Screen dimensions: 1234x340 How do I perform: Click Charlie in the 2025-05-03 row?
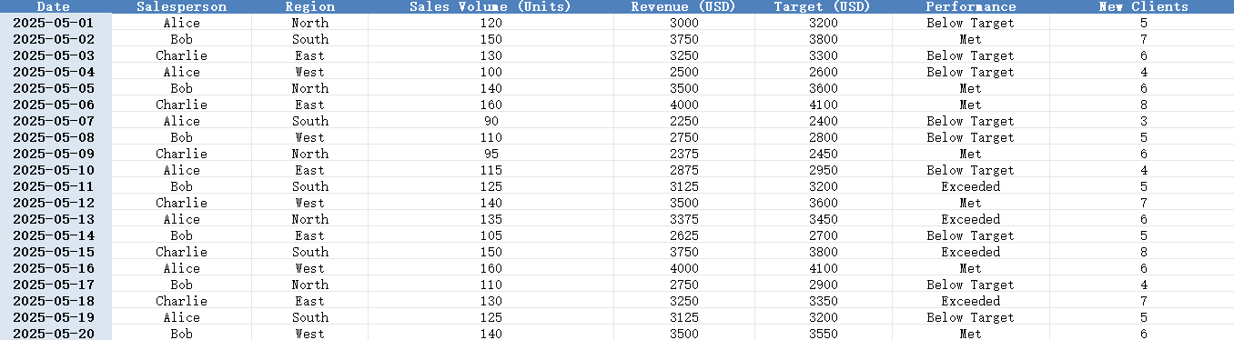coord(182,55)
